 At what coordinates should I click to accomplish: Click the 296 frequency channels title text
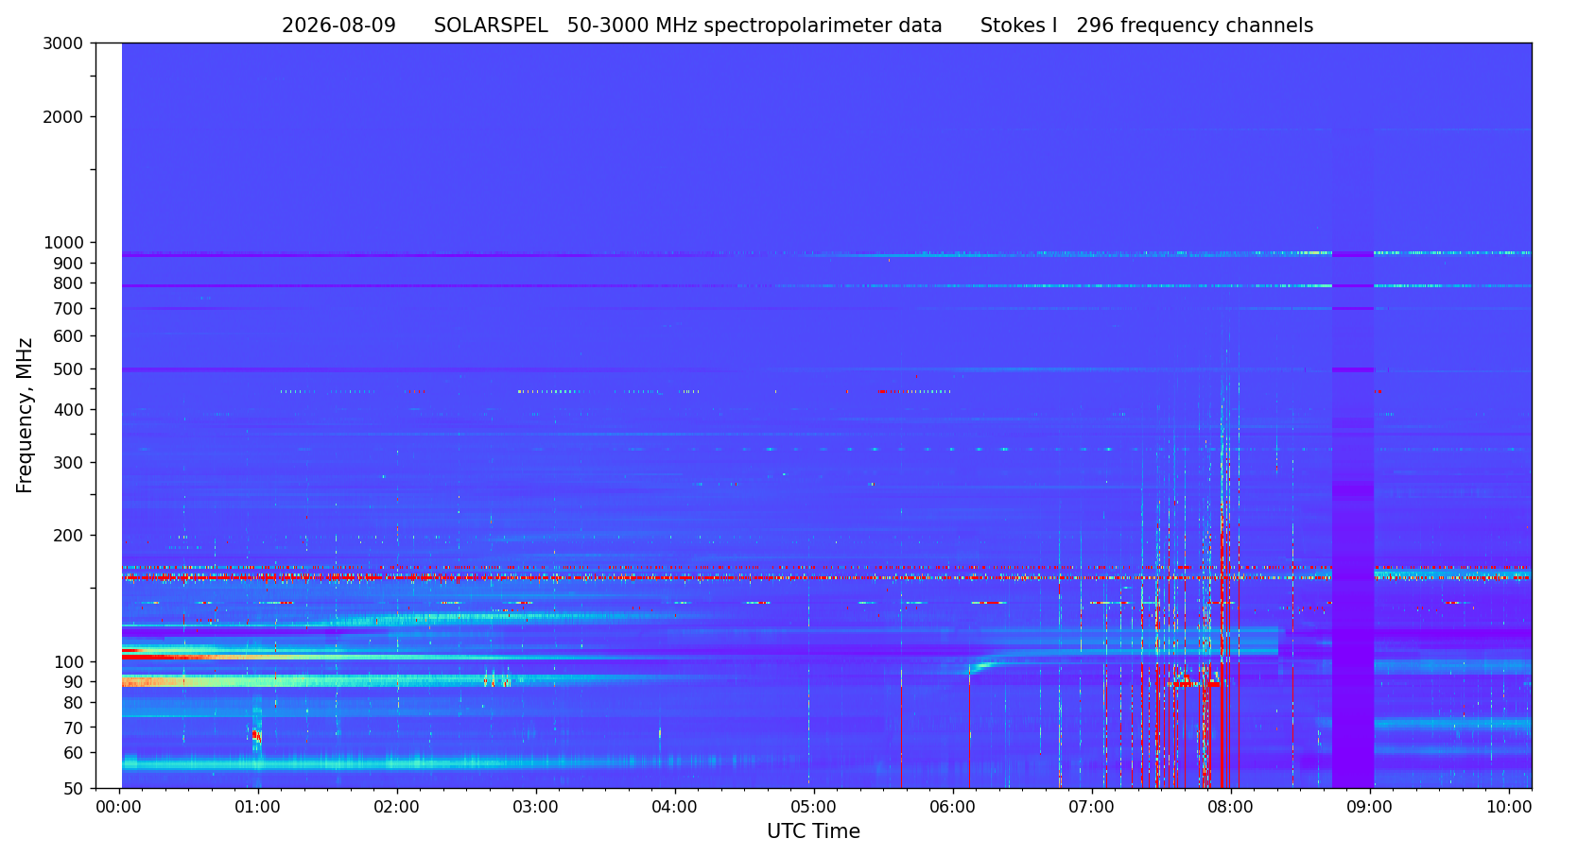(1195, 26)
